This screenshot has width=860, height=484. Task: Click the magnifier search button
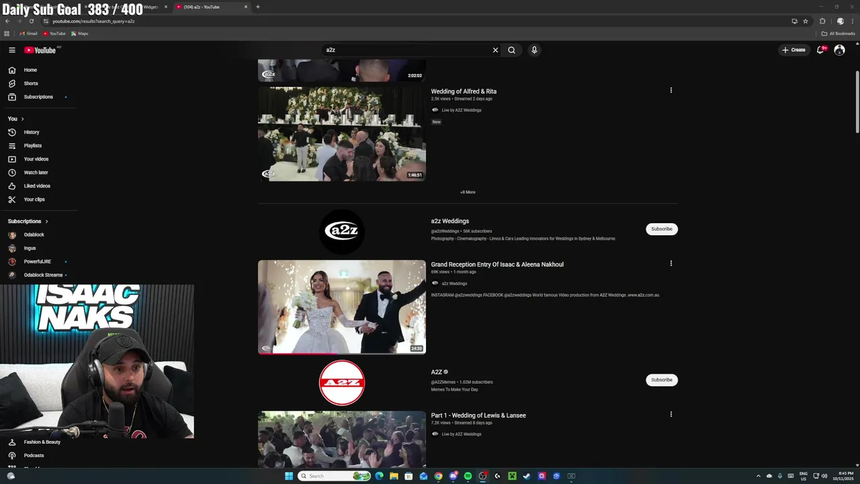(511, 50)
